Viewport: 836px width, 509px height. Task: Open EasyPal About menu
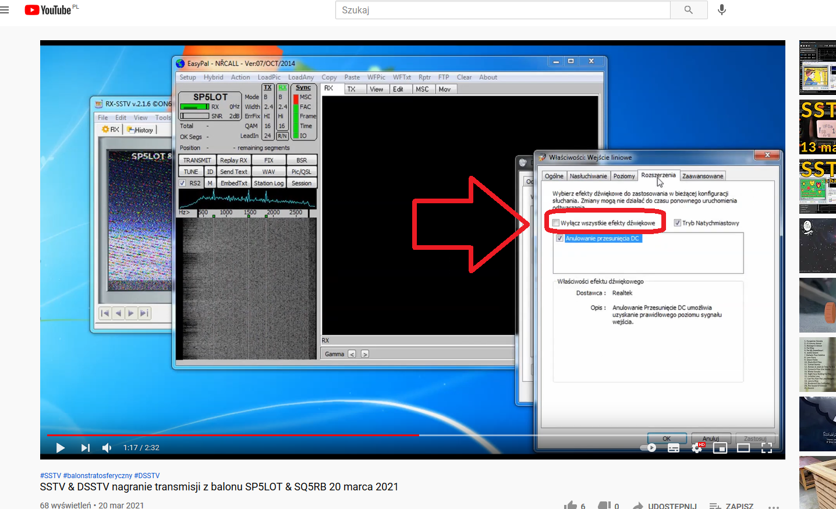pyautogui.click(x=488, y=77)
